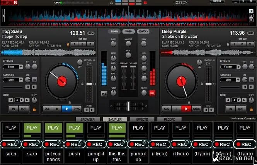
Task: Toggle left deck loop lock icon
Action: [x=34, y=109]
